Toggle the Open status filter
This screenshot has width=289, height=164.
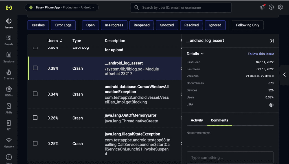(x=90, y=25)
